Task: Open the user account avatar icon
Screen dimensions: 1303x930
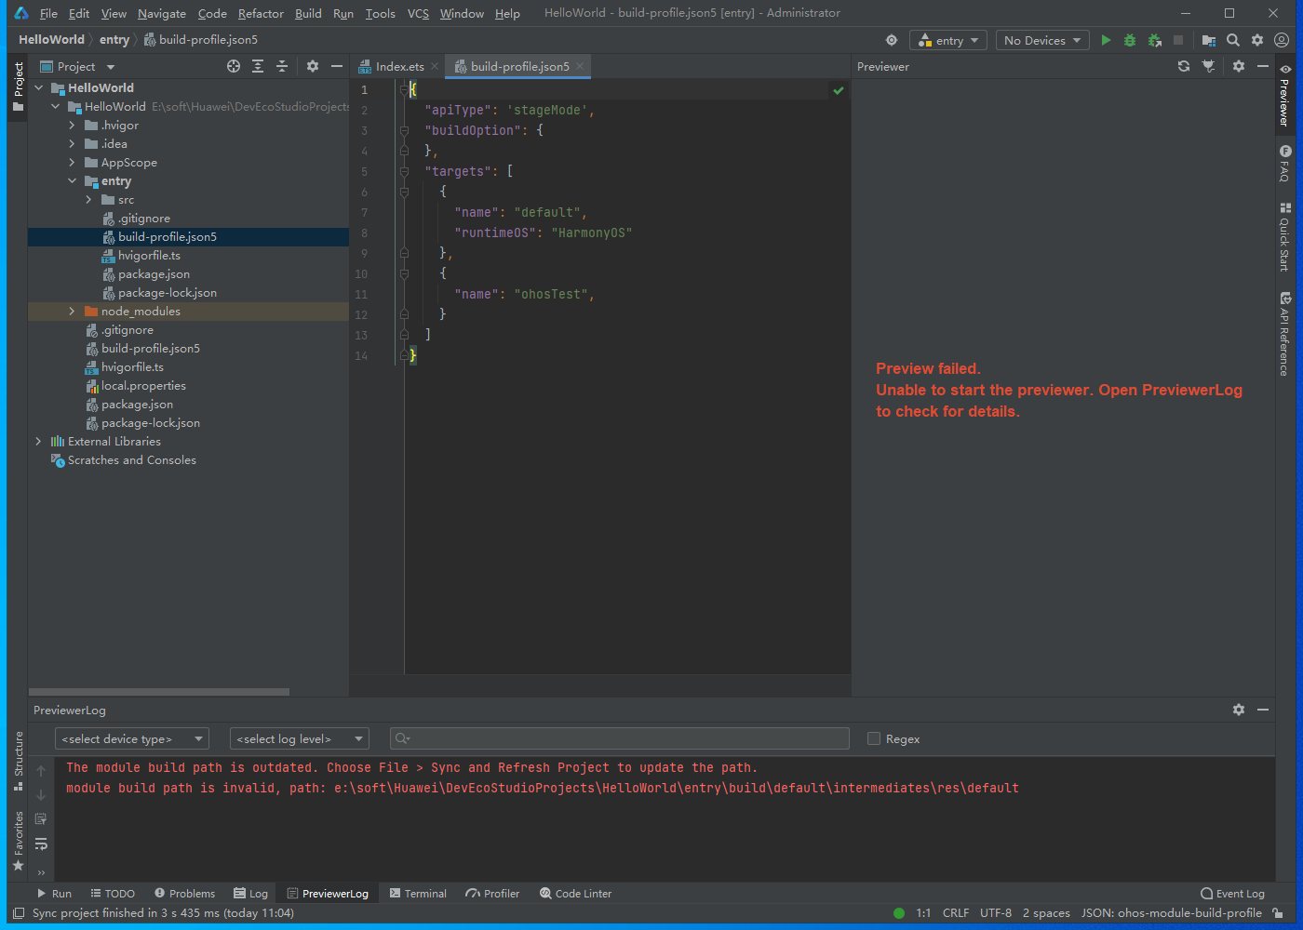Action: (1282, 40)
